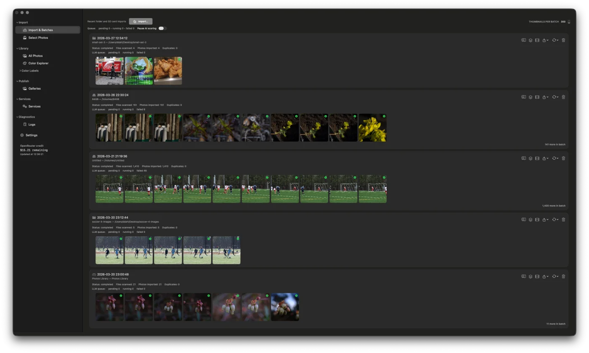Adjust the thumbnails per batch stepper

click(569, 22)
